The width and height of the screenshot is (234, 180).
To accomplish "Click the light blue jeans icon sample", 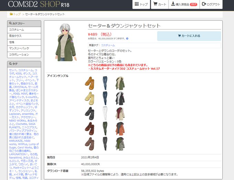I will point(105,83).
